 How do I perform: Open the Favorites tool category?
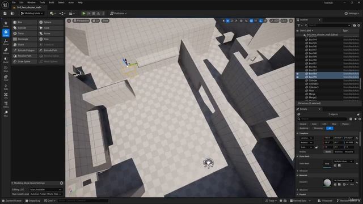(x=6, y=24)
